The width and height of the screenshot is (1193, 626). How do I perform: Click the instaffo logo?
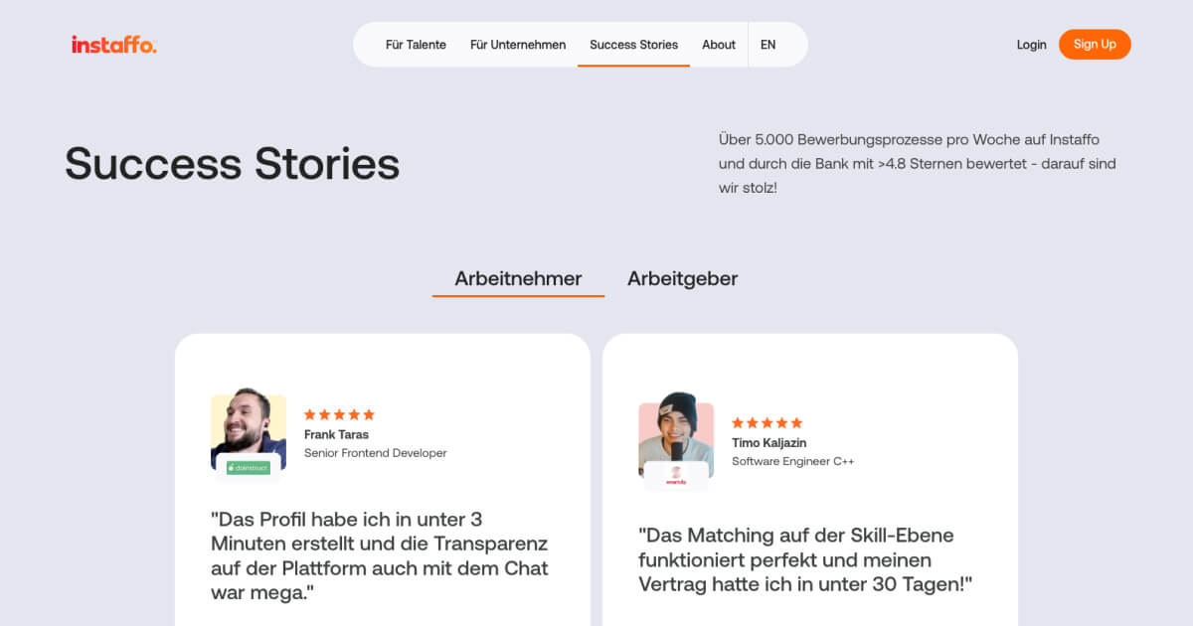pos(113,44)
